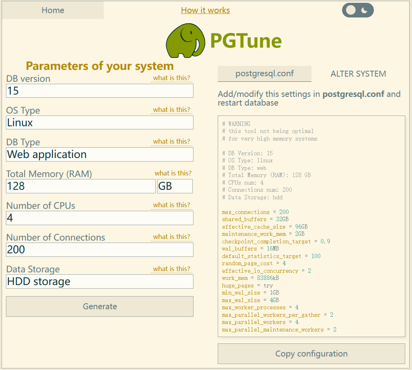The image size is (412, 370).
Task: Click the shared_buffers = 32GB line
Action: [x=255, y=219]
